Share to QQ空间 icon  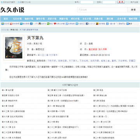click(x=2, y=24)
